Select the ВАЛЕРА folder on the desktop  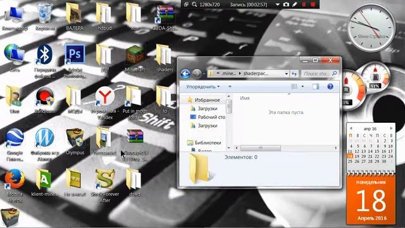tap(75, 17)
